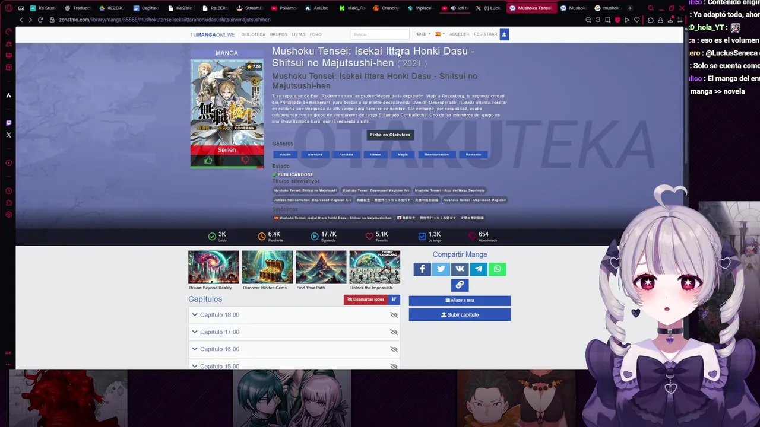Reverse chapter sort order button
The width and height of the screenshot is (760, 427).
tap(394, 299)
